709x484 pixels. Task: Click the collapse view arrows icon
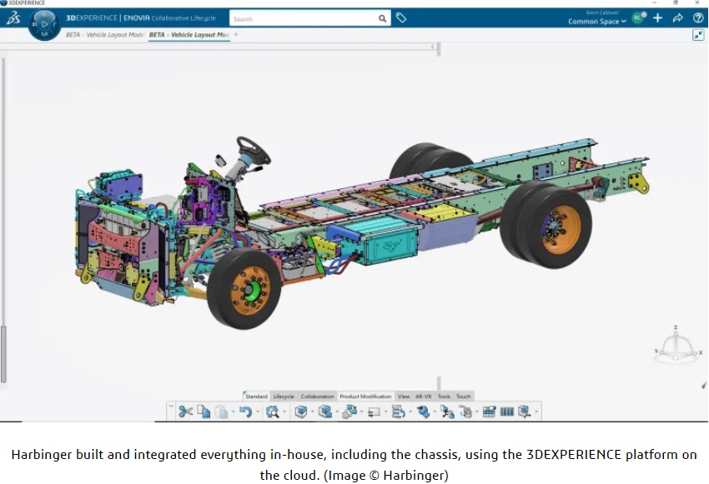tap(698, 35)
